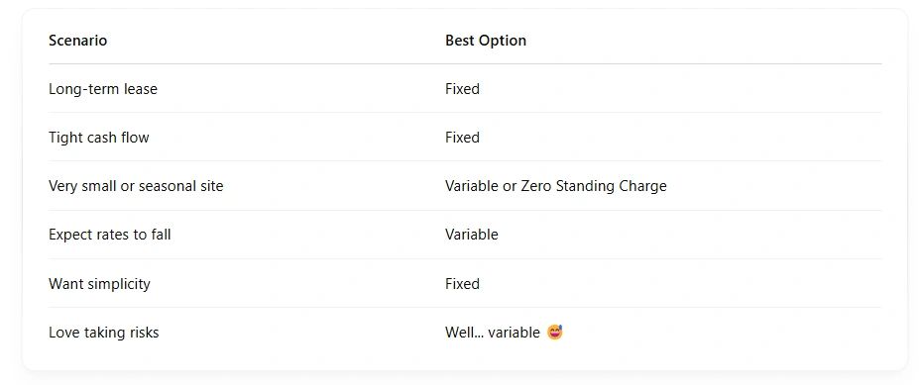
Task: Click the word 'Charge' in the Best Option column
Action: point(643,186)
